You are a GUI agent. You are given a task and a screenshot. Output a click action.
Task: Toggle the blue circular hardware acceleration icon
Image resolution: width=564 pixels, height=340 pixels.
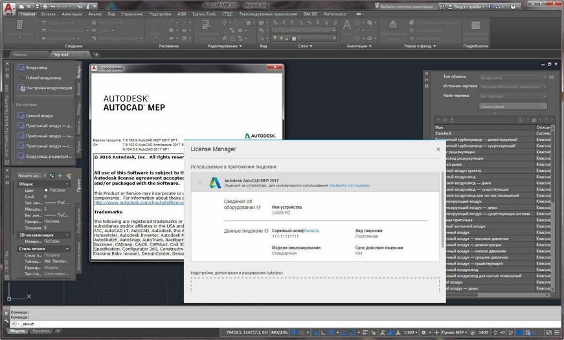coord(519,332)
